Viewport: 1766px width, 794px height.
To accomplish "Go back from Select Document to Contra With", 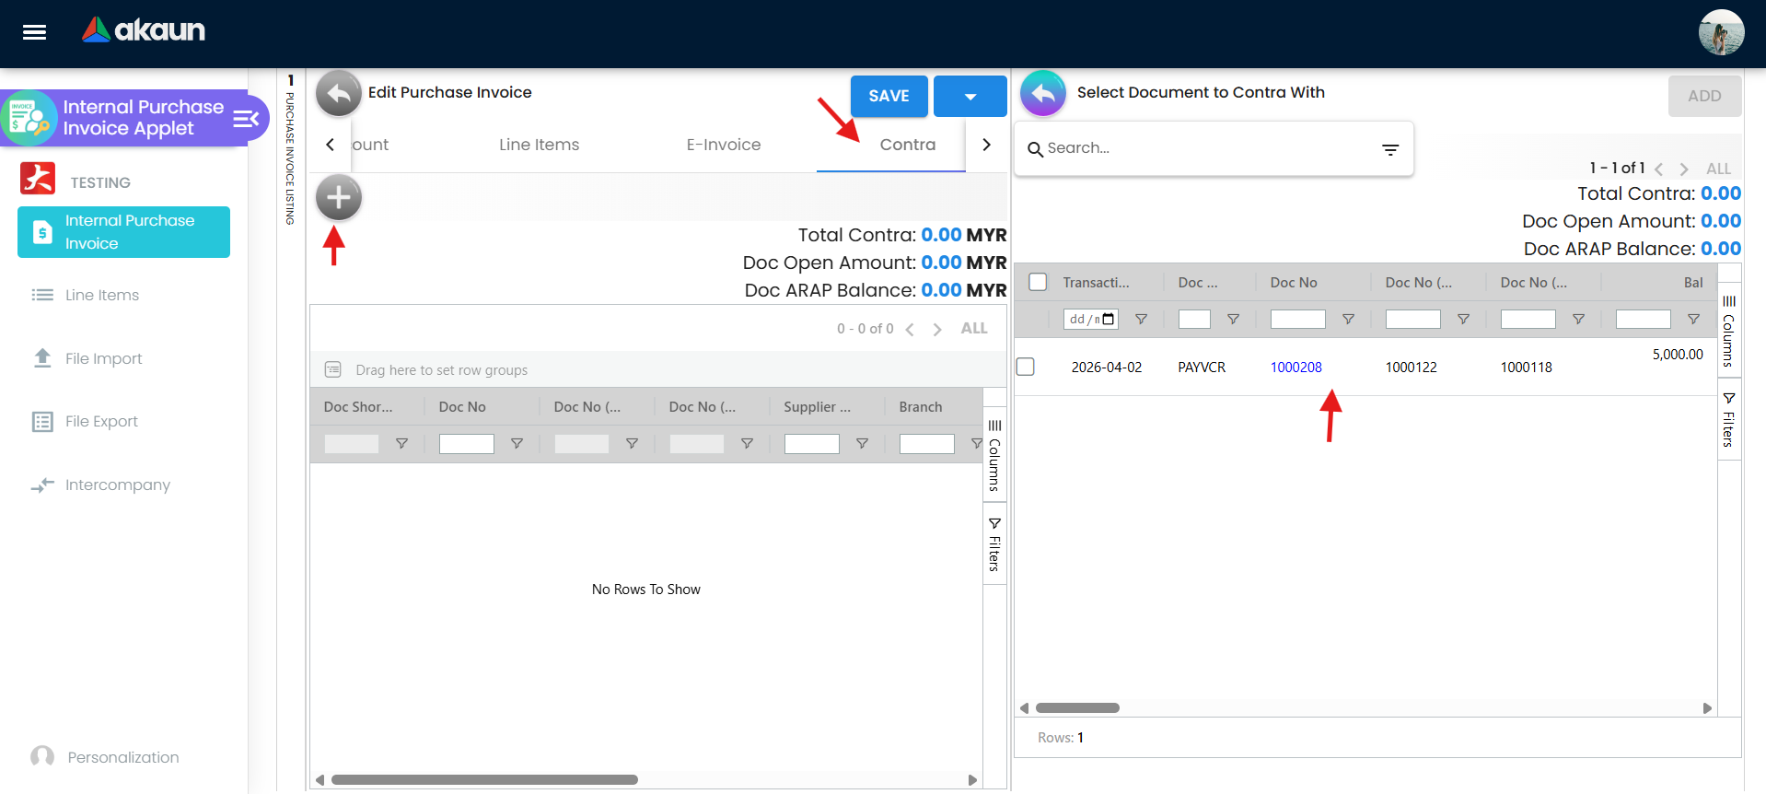I will [1043, 93].
